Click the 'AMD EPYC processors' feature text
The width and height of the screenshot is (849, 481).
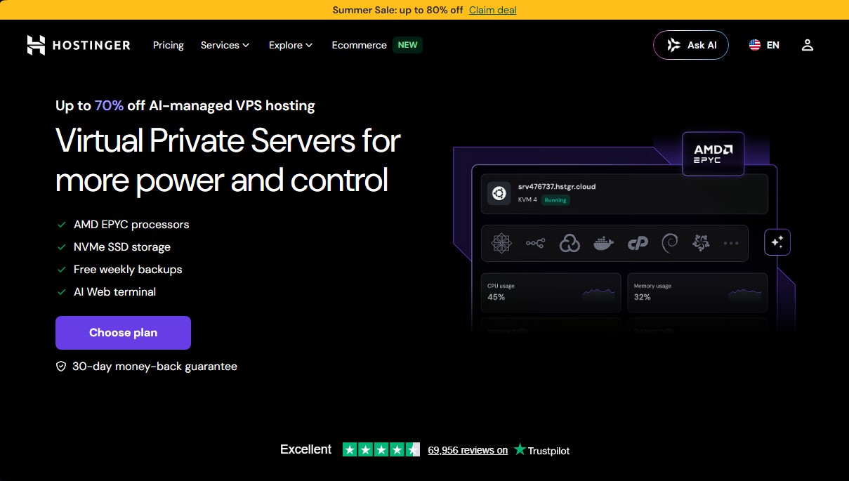131,225
